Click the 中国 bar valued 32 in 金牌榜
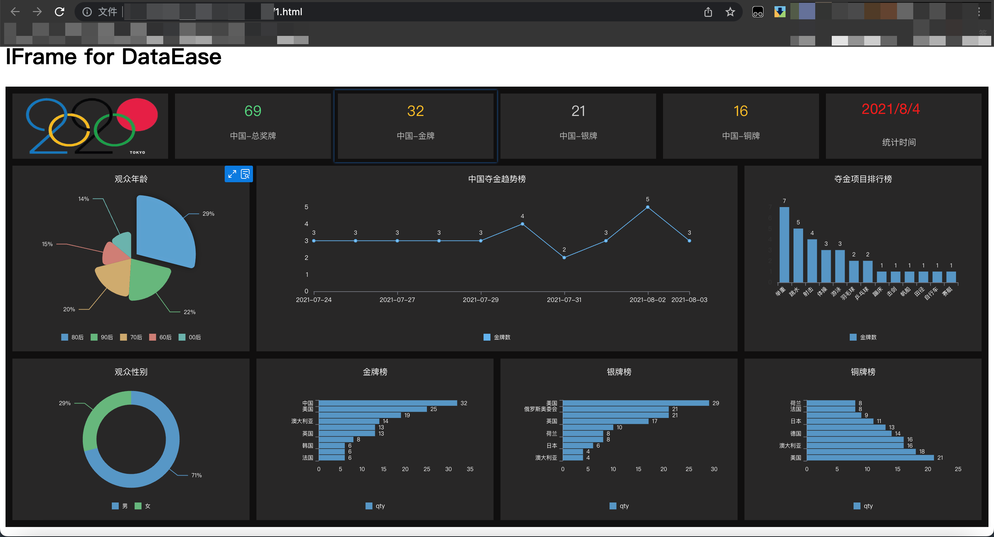994x537 pixels. tap(388, 403)
